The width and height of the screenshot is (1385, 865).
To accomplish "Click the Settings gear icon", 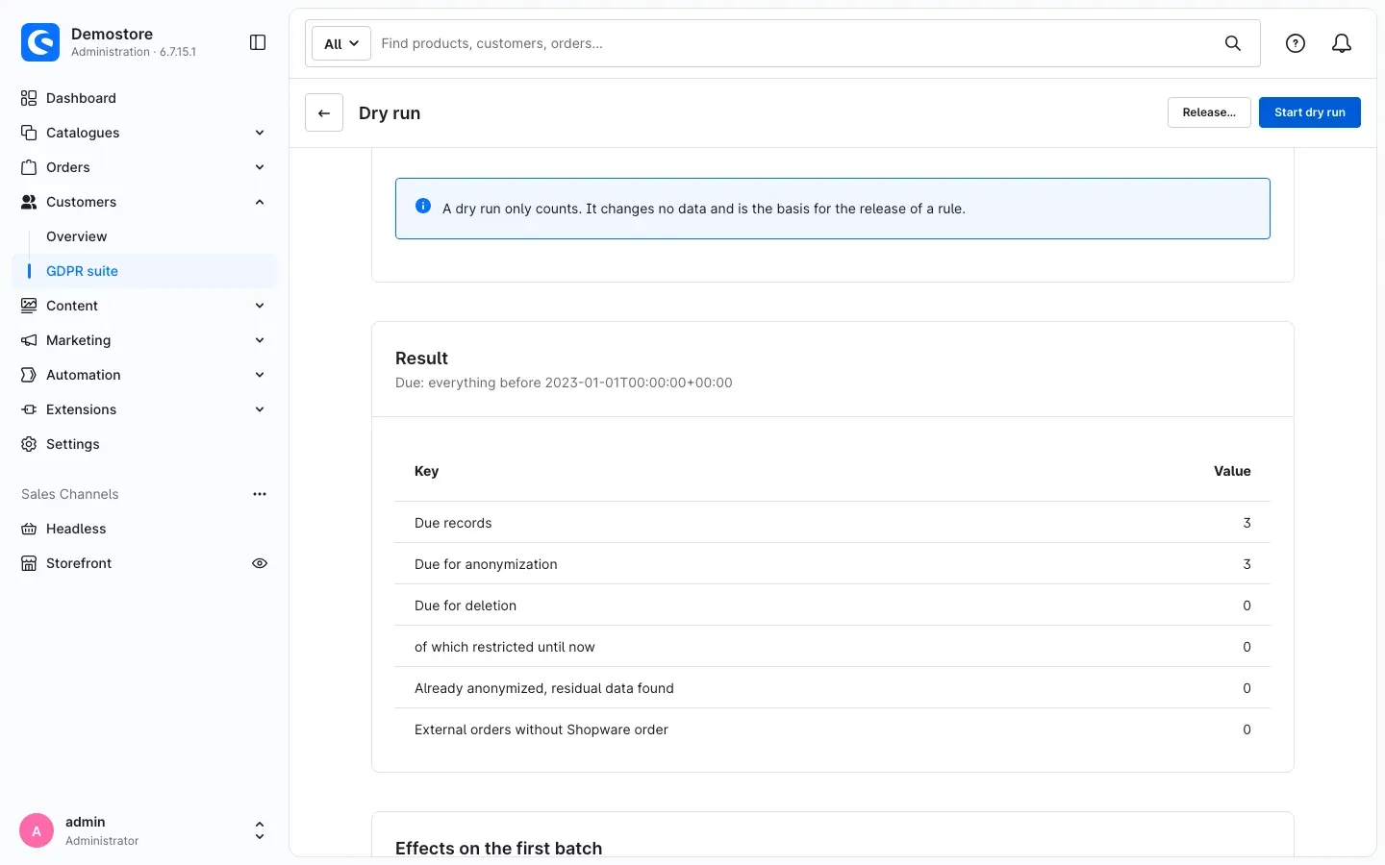I will coord(29,444).
